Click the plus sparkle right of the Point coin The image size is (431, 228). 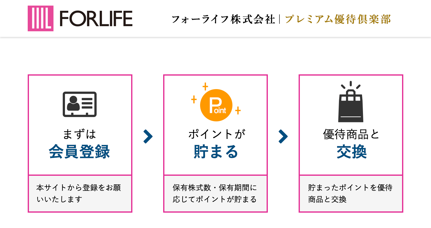[x=238, y=111]
